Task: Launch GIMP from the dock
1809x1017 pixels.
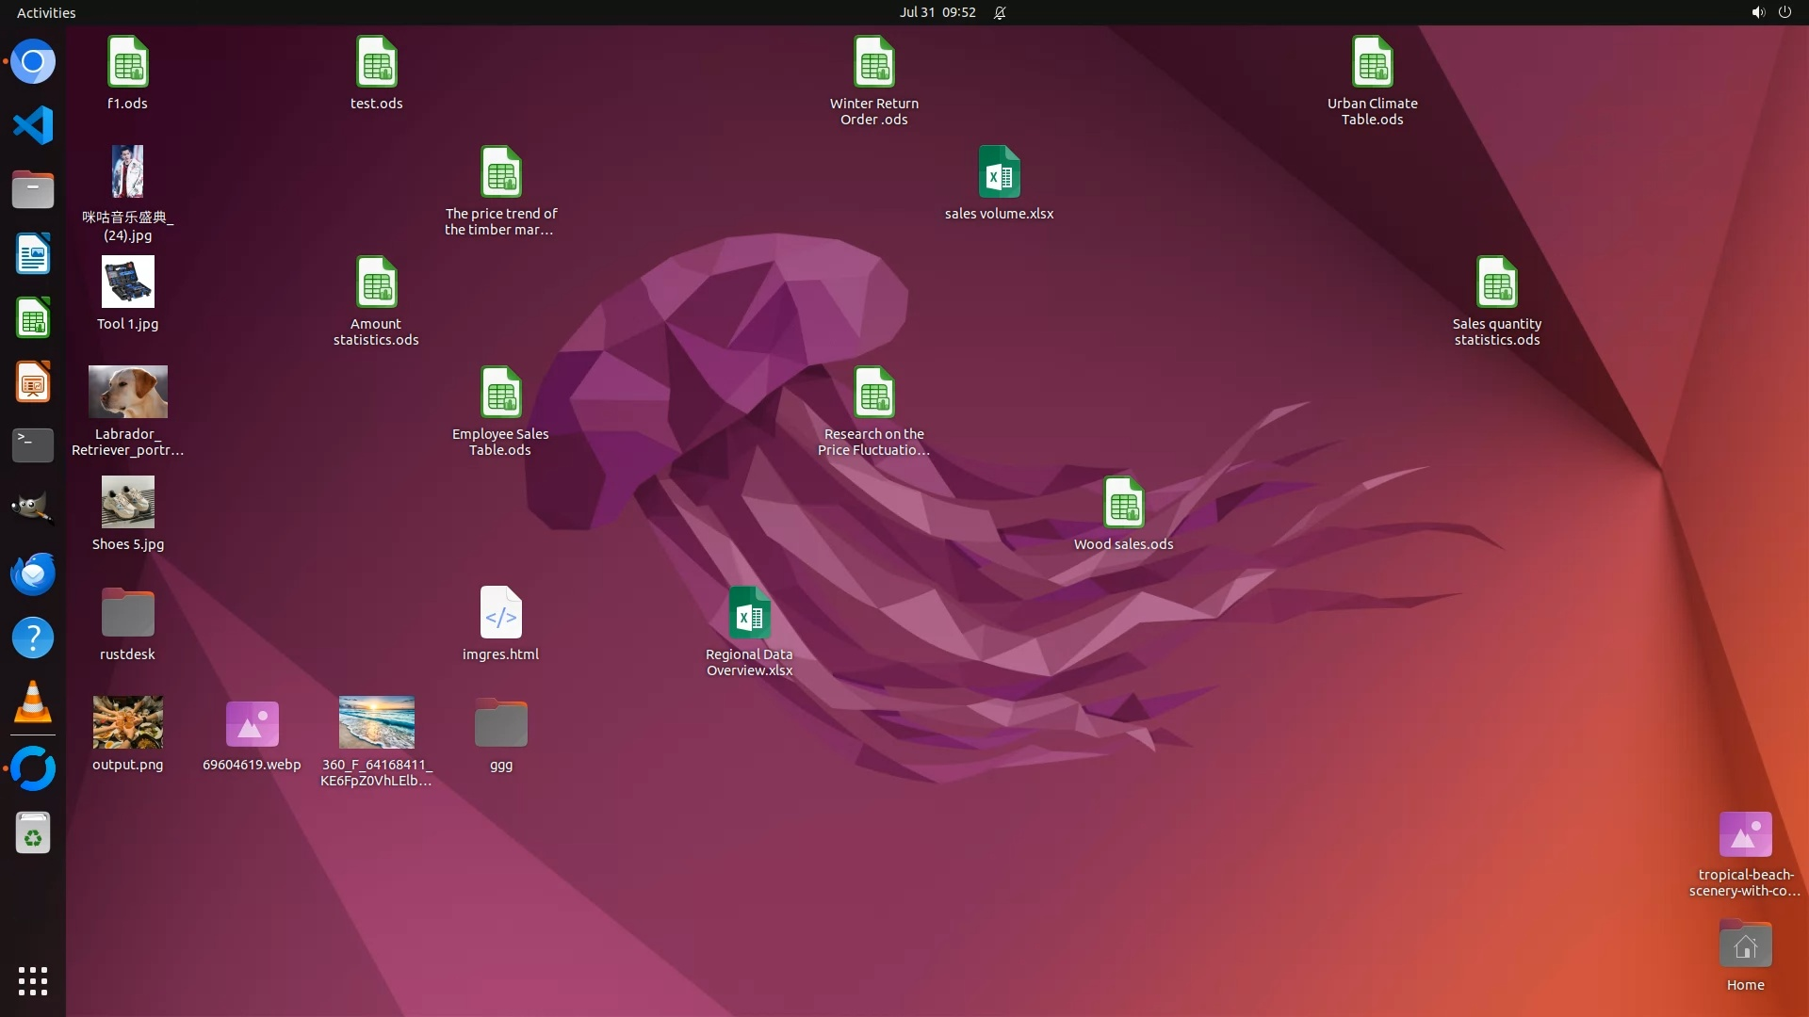Action: (33, 508)
